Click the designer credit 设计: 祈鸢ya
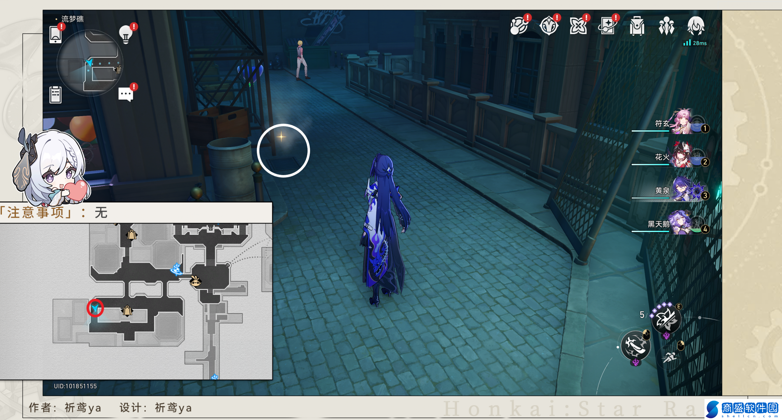 click(156, 408)
